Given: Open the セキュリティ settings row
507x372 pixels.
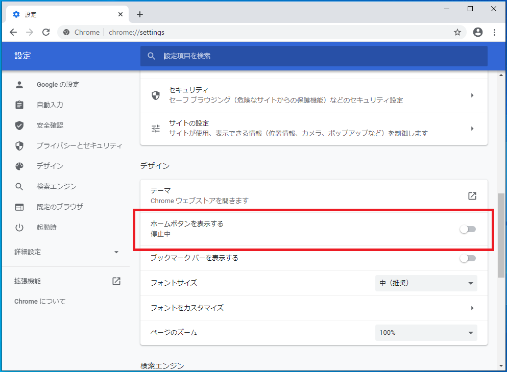Looking at the screenshot, I should [x=313, y=95].
